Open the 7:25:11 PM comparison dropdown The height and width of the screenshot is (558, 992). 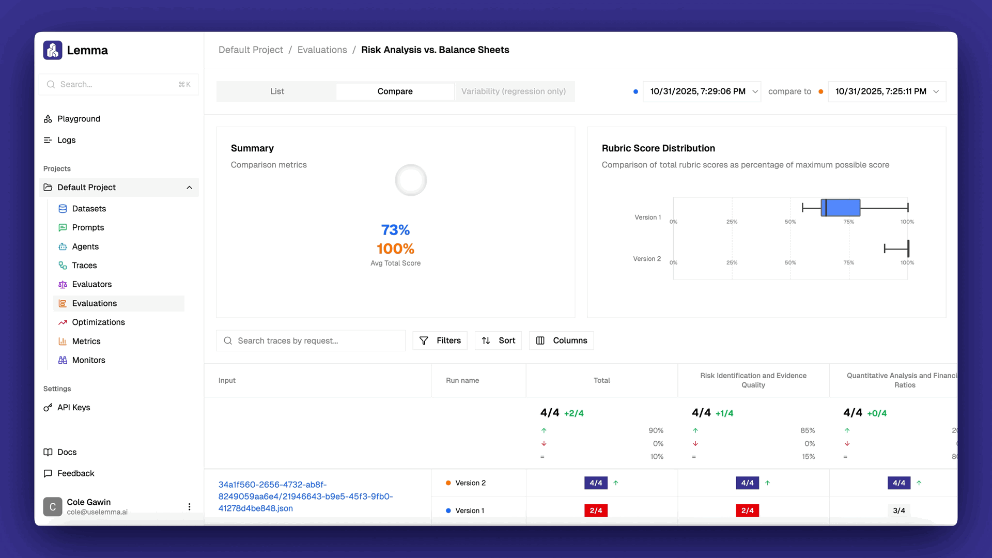pyautogui.click(x=887, y=91)
